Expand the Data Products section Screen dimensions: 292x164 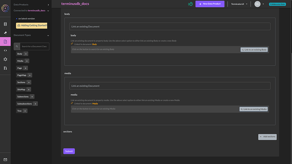point(48,5)
